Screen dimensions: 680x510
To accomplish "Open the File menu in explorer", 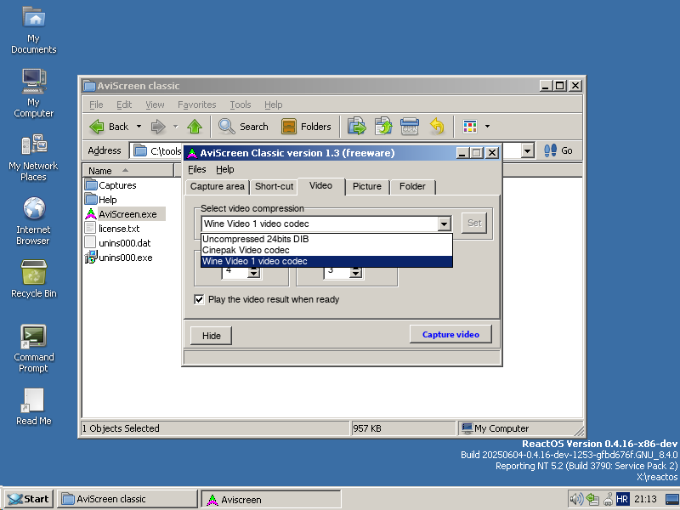I will [96, 105].
